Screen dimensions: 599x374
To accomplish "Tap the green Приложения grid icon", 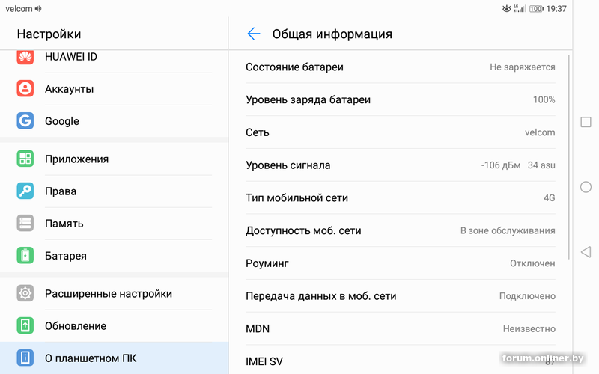I will pyautogui.click(x=25, y=159).
